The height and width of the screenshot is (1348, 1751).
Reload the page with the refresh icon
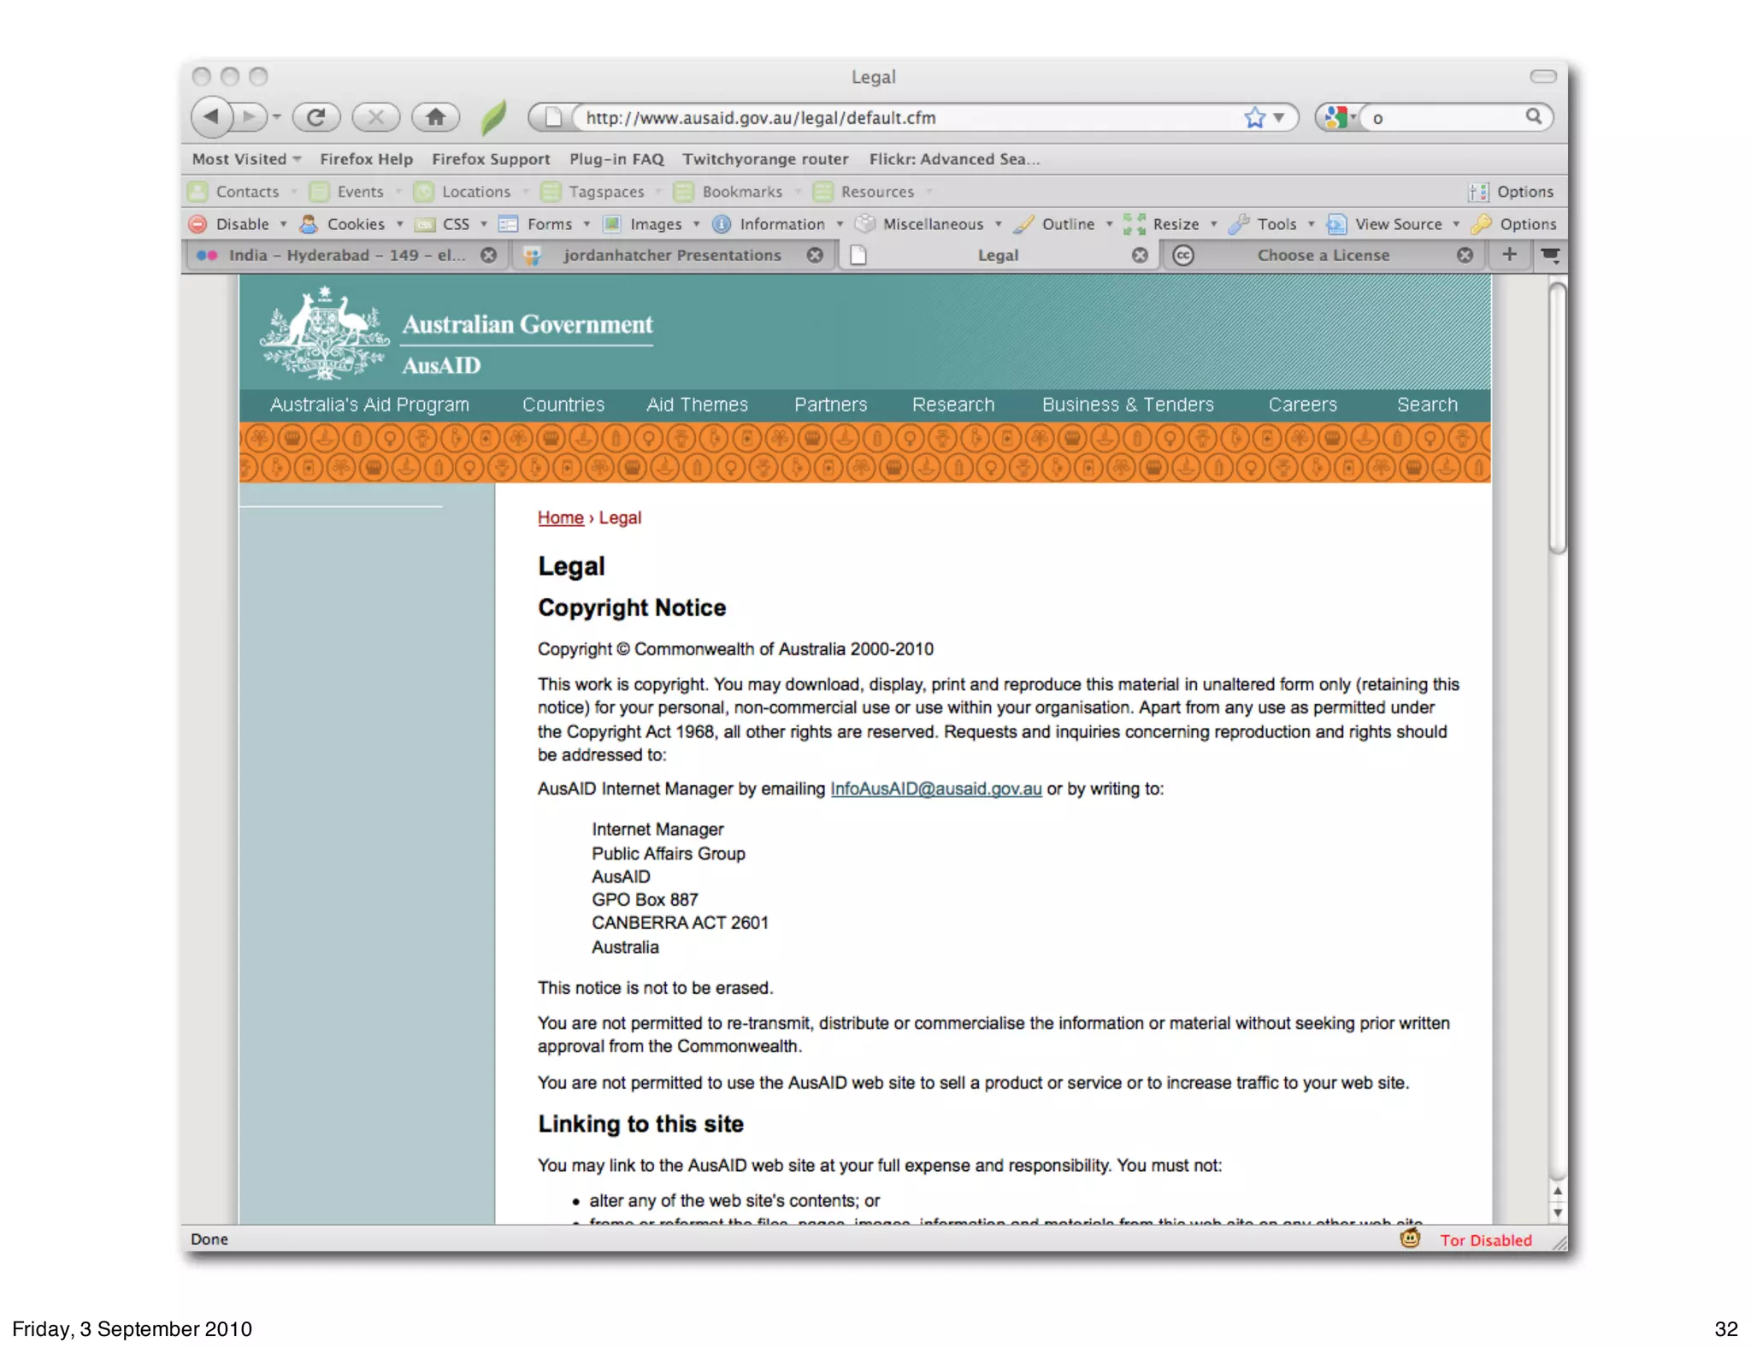point(315,117)
